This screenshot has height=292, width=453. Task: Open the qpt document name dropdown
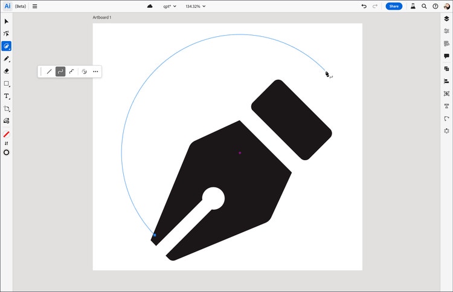(x=170, y=6)
